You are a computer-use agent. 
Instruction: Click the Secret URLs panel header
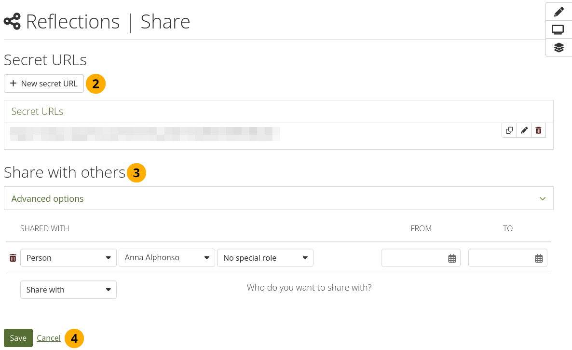tap(37, 112)
